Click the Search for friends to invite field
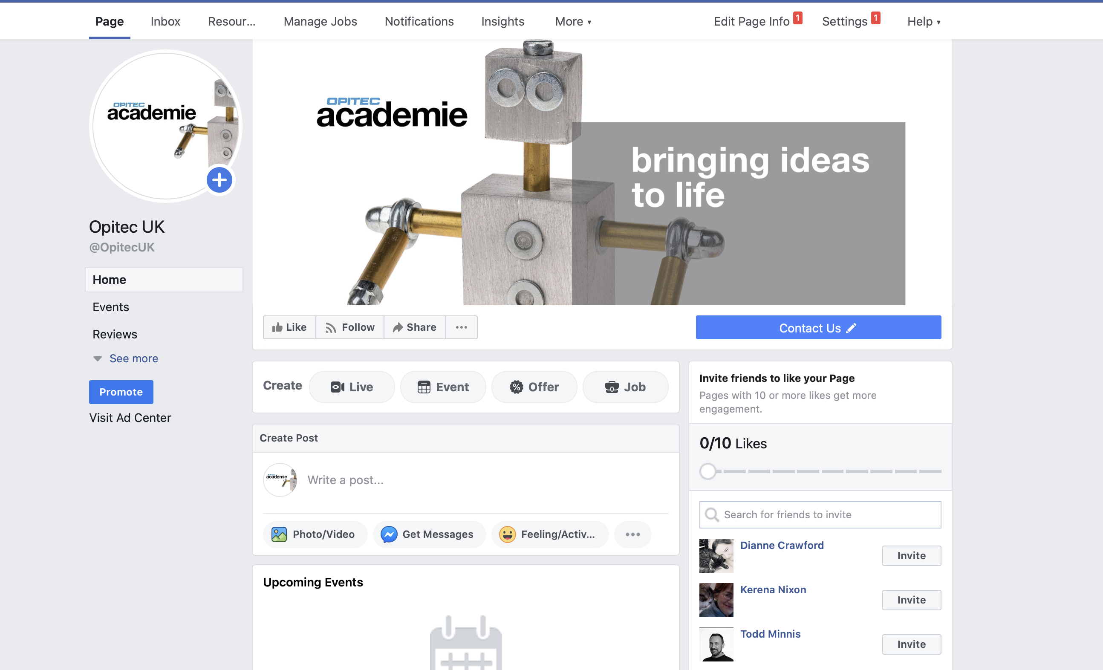Viewport: 1103px width, 670px height. pos(820,515)
